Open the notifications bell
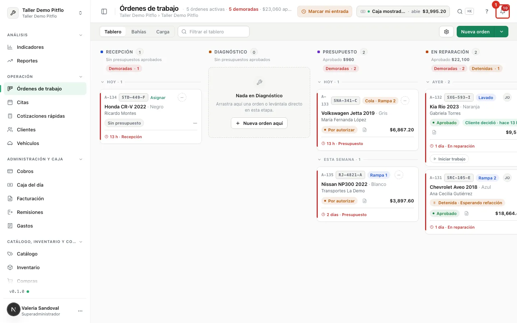Viewport: 517px width, 323px height. (x=502, y=11)
